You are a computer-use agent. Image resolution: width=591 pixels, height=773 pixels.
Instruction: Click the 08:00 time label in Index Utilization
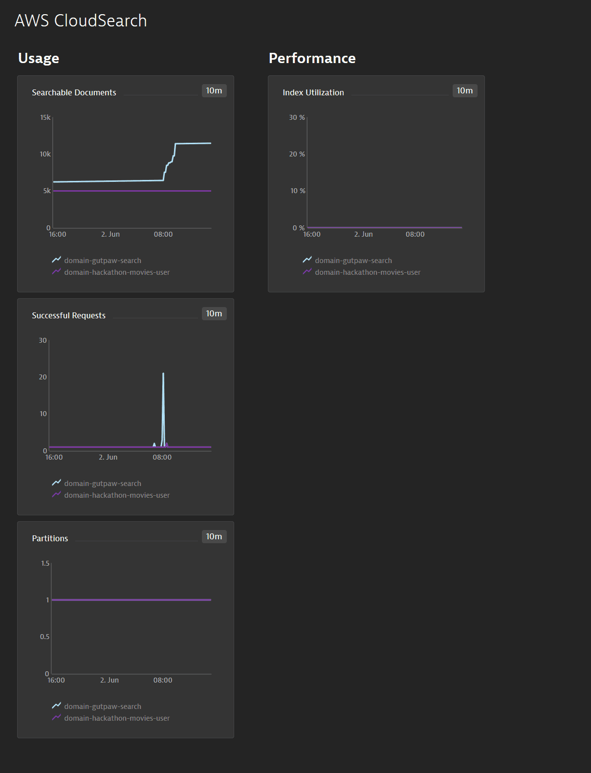(415, 234)
